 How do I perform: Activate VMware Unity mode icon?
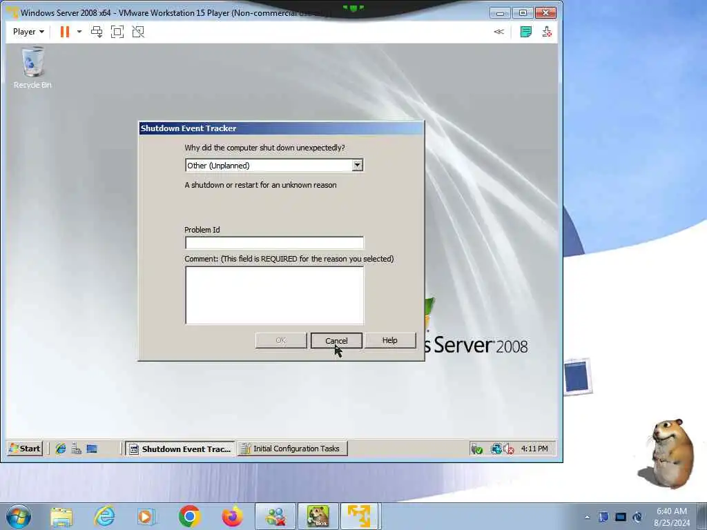click(x=138, y=32)
